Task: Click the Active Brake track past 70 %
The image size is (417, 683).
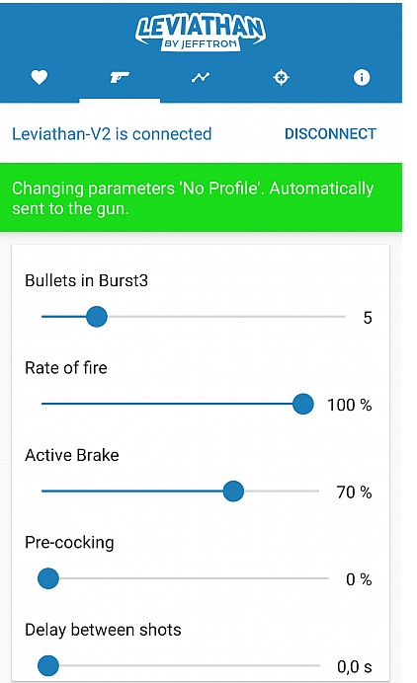Action: [282, 491]
